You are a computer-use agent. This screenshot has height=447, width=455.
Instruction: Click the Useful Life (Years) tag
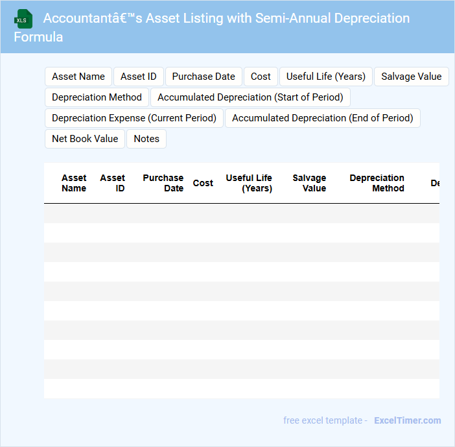click(325, 77)
